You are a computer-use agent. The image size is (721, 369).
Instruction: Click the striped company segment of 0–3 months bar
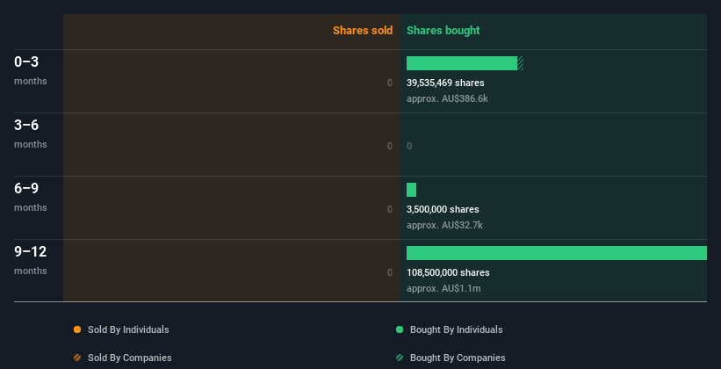[x=521, y=63]
